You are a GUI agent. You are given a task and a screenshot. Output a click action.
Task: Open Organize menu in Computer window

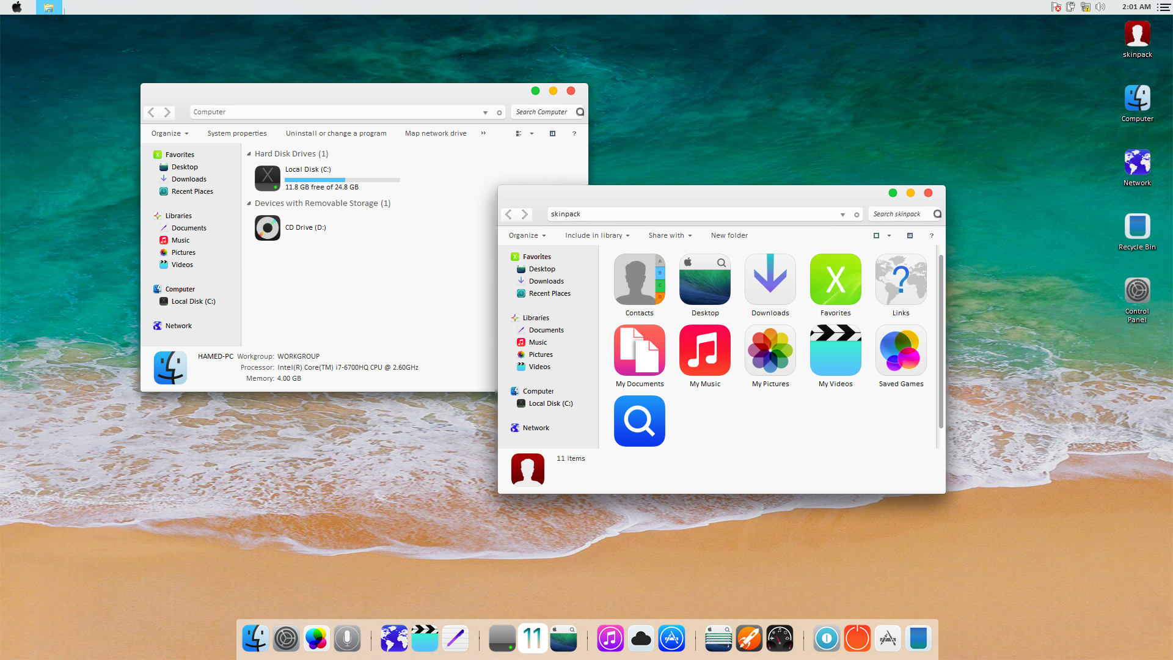(x=169, y=133)
